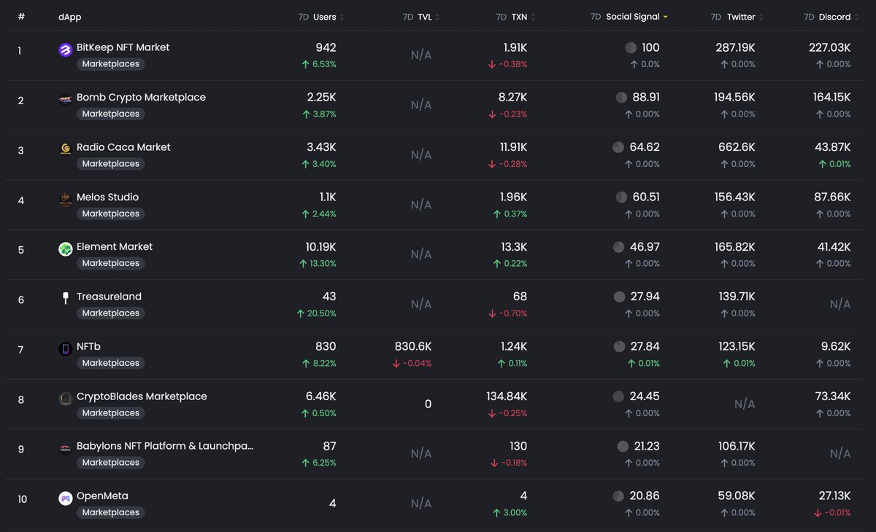This screenshot has width=876, height=532.
Task: Click the 8.27K TXN value for Bomb Crypto
Action: 512,97
